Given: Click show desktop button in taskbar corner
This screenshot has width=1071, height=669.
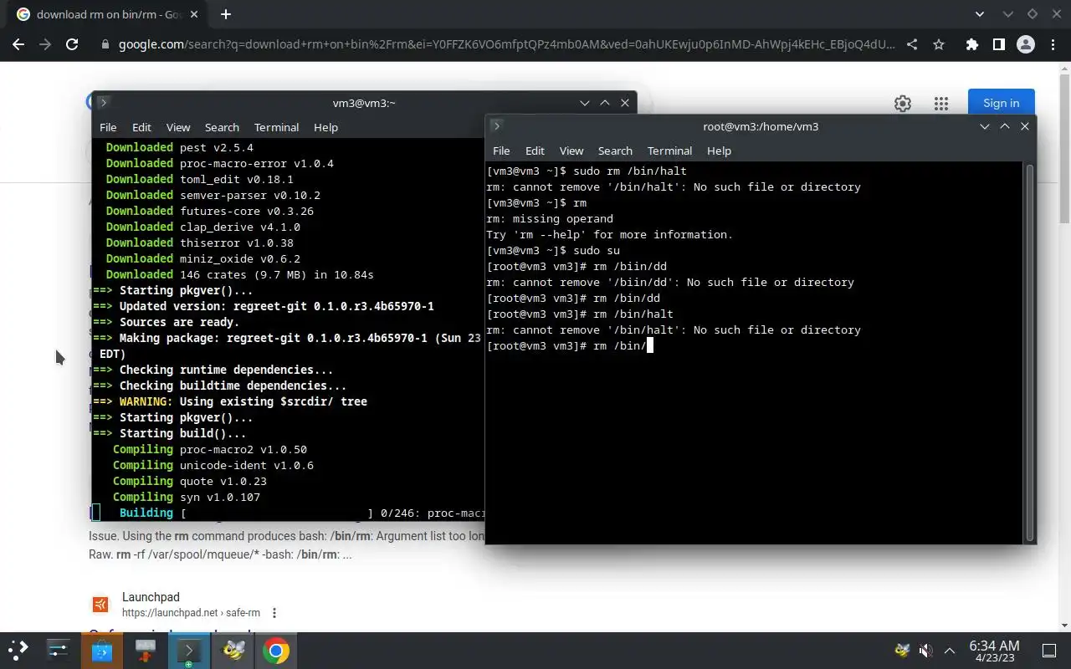Looking at the screenshot, I should point(1049,650).
